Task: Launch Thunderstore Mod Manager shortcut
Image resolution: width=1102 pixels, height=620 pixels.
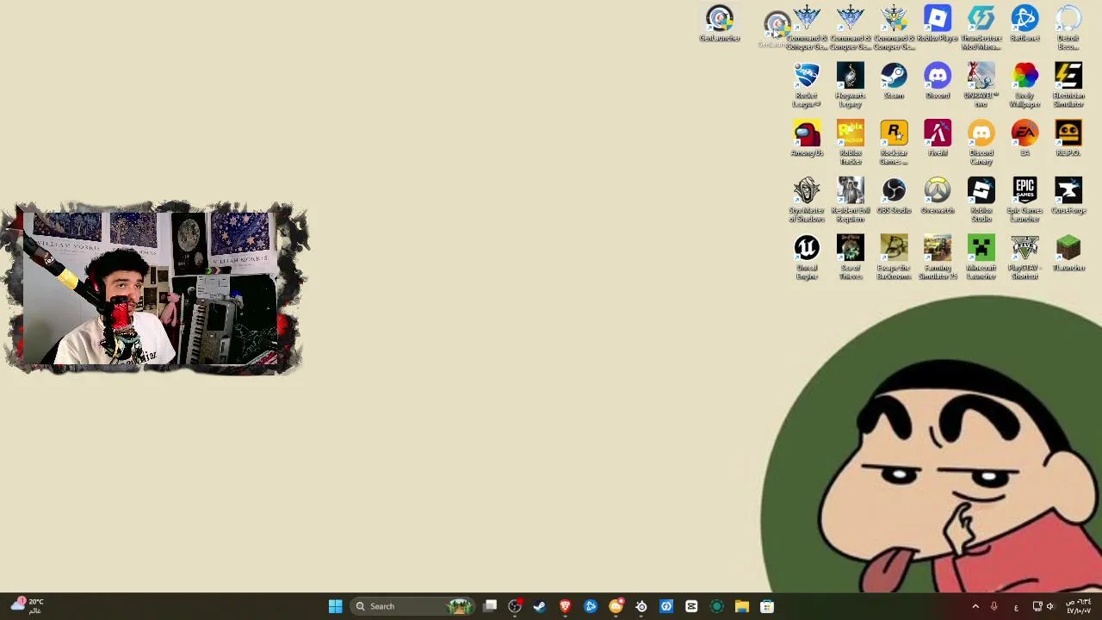Action: point(981,27)
